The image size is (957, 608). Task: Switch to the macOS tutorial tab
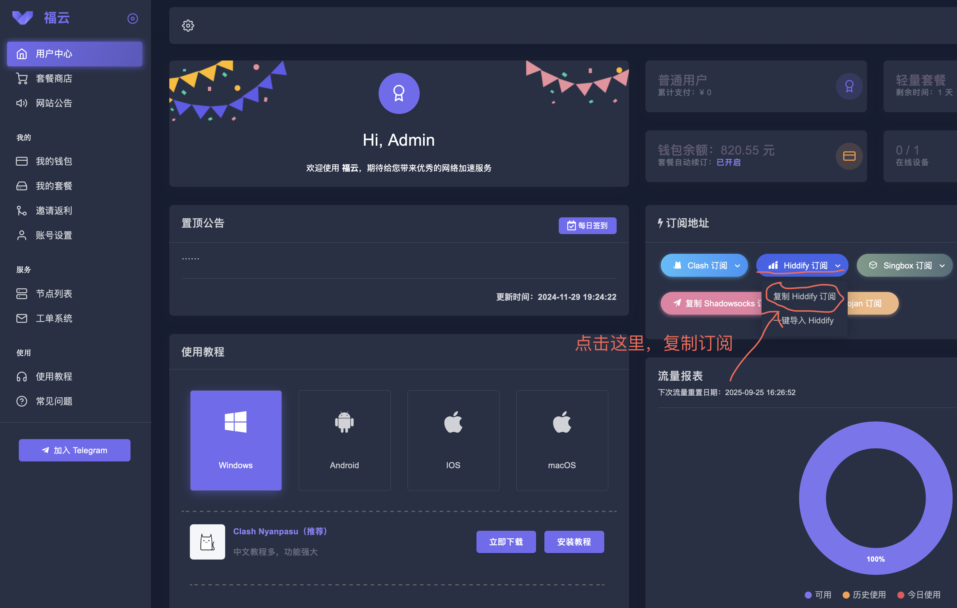562,440
